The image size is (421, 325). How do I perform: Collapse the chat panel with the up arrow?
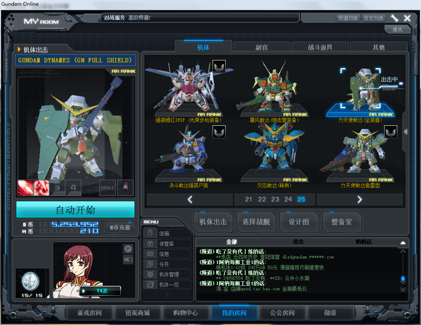403,243
